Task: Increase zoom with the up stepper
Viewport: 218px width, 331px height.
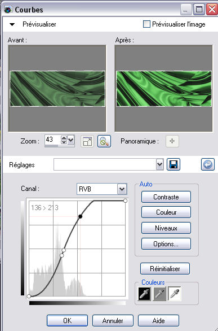Action: (64, 138)
